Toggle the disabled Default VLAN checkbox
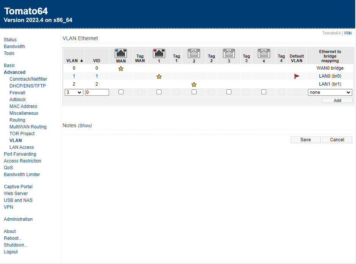This screenshot has height=264, width=356. click(297, 92)
